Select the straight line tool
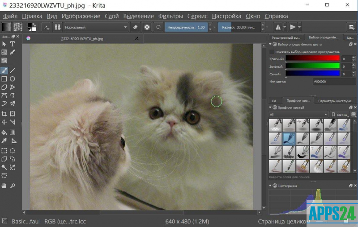This screenshot has width=358, height=227. tap(13, 70)
